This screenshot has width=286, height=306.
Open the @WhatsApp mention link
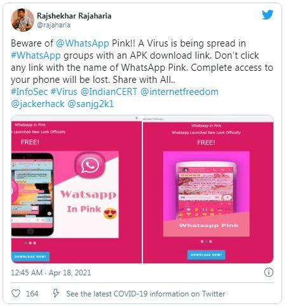(x=83, y=43)
